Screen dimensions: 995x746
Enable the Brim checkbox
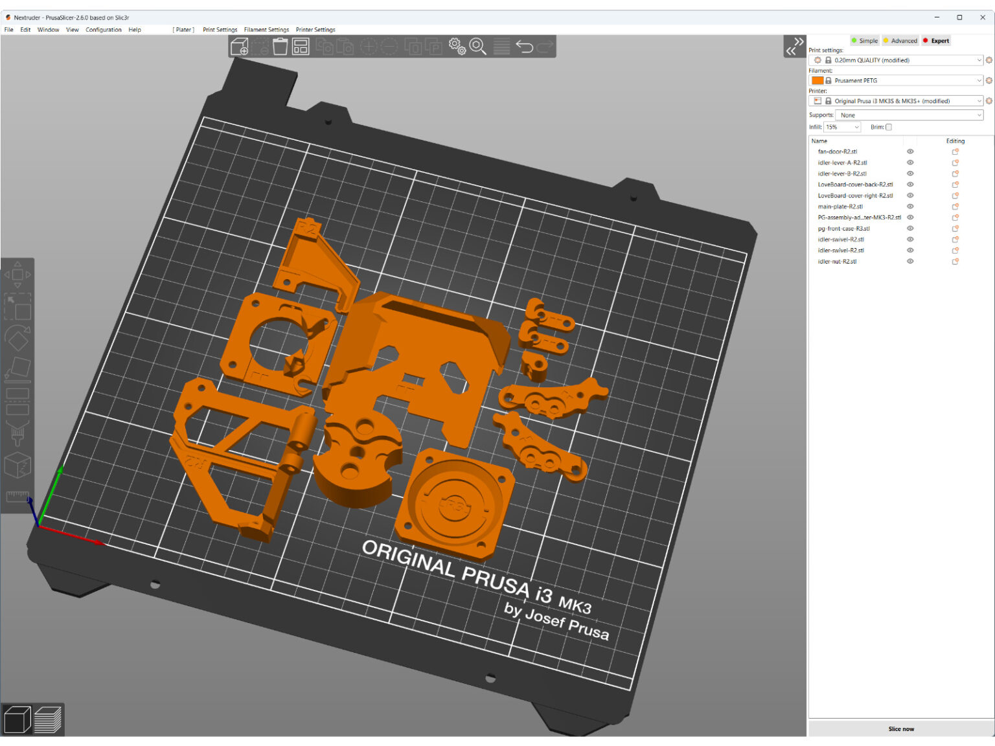(x=889, y=127)
